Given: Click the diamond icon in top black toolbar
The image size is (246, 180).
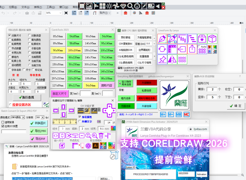Looking at the screenshot, I should (x=123, y=6).
